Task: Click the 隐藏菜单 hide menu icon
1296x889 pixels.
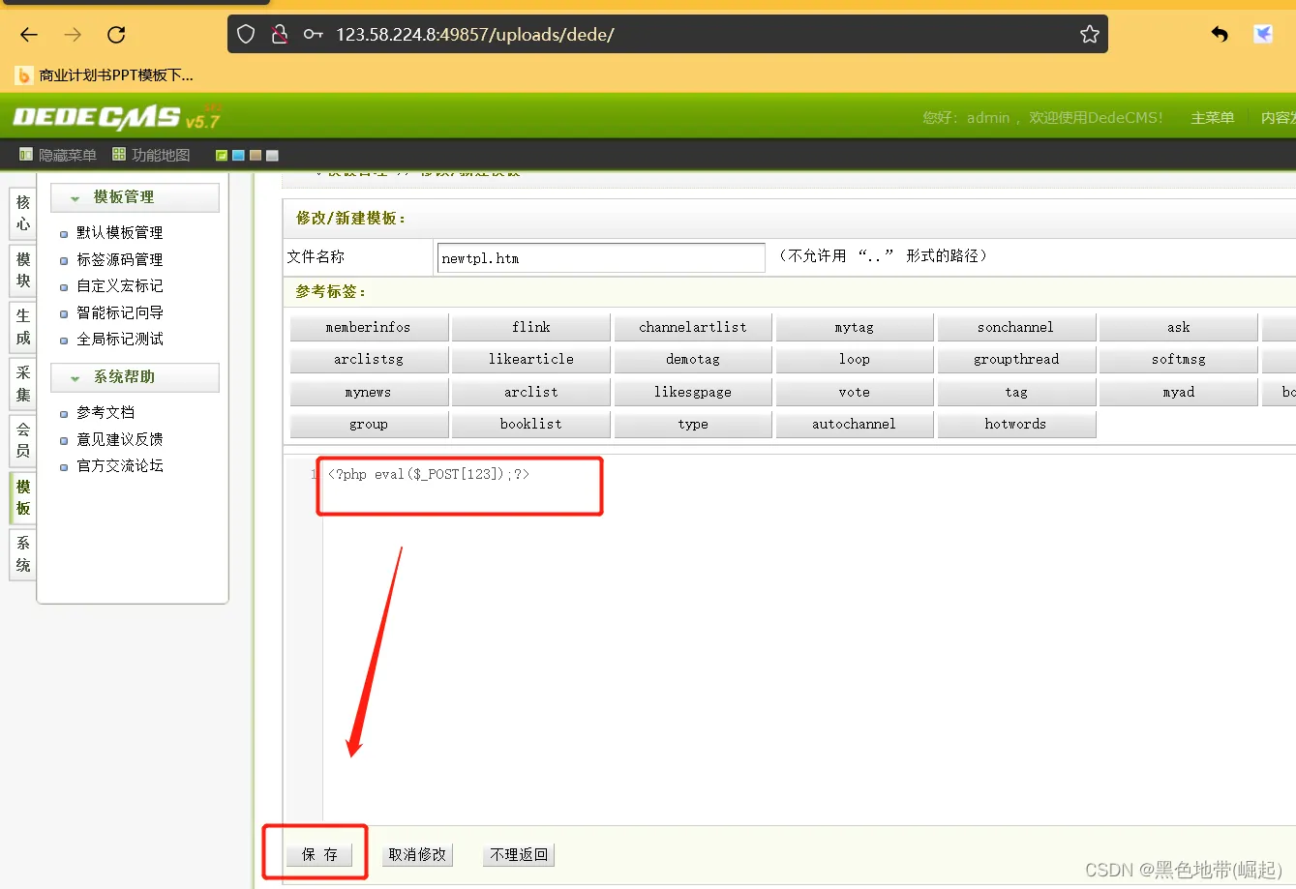Action: [x=26, y=155]
